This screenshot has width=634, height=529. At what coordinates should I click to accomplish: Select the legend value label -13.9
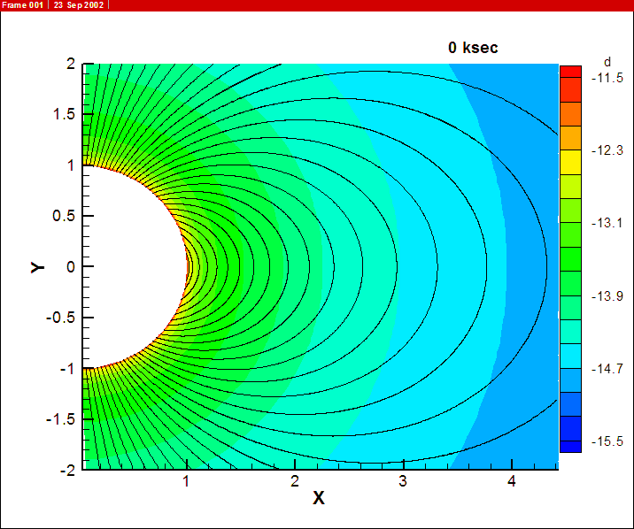click(x=608, y=295)
